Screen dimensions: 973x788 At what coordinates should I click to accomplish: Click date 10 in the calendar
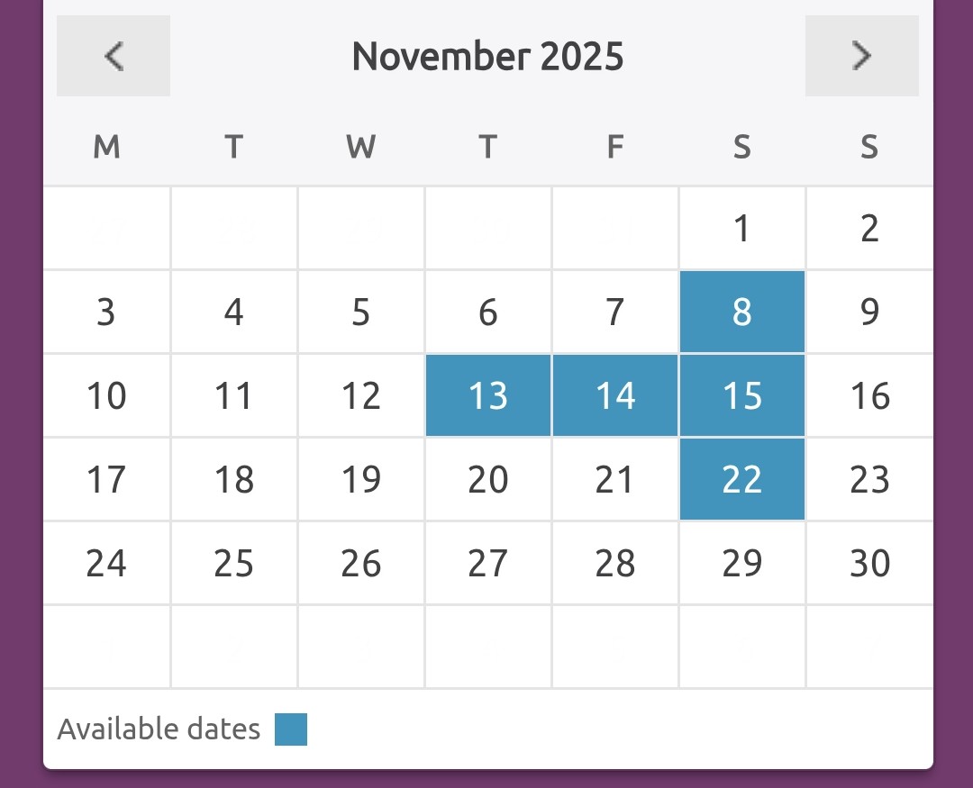[x=106, y=396]
